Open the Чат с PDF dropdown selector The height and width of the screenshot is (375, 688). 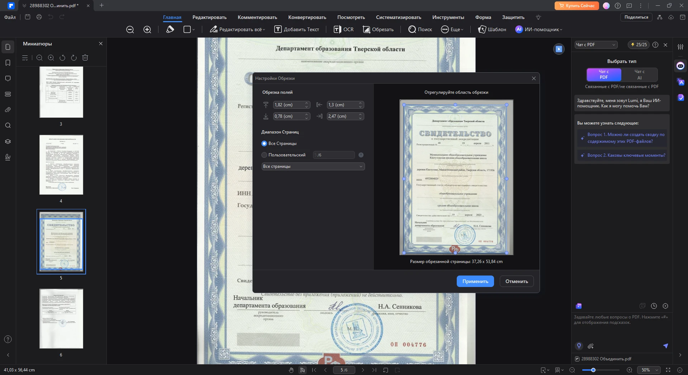pos(596,45)
